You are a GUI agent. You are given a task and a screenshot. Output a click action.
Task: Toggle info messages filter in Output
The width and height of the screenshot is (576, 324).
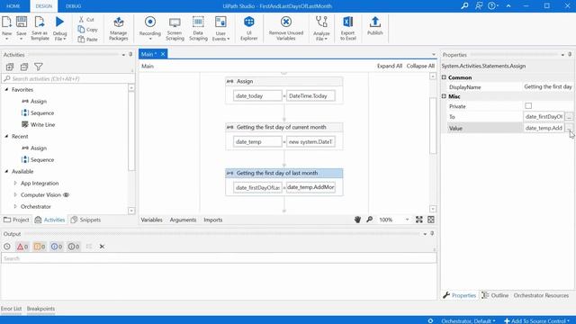click(x=57, y=247)
